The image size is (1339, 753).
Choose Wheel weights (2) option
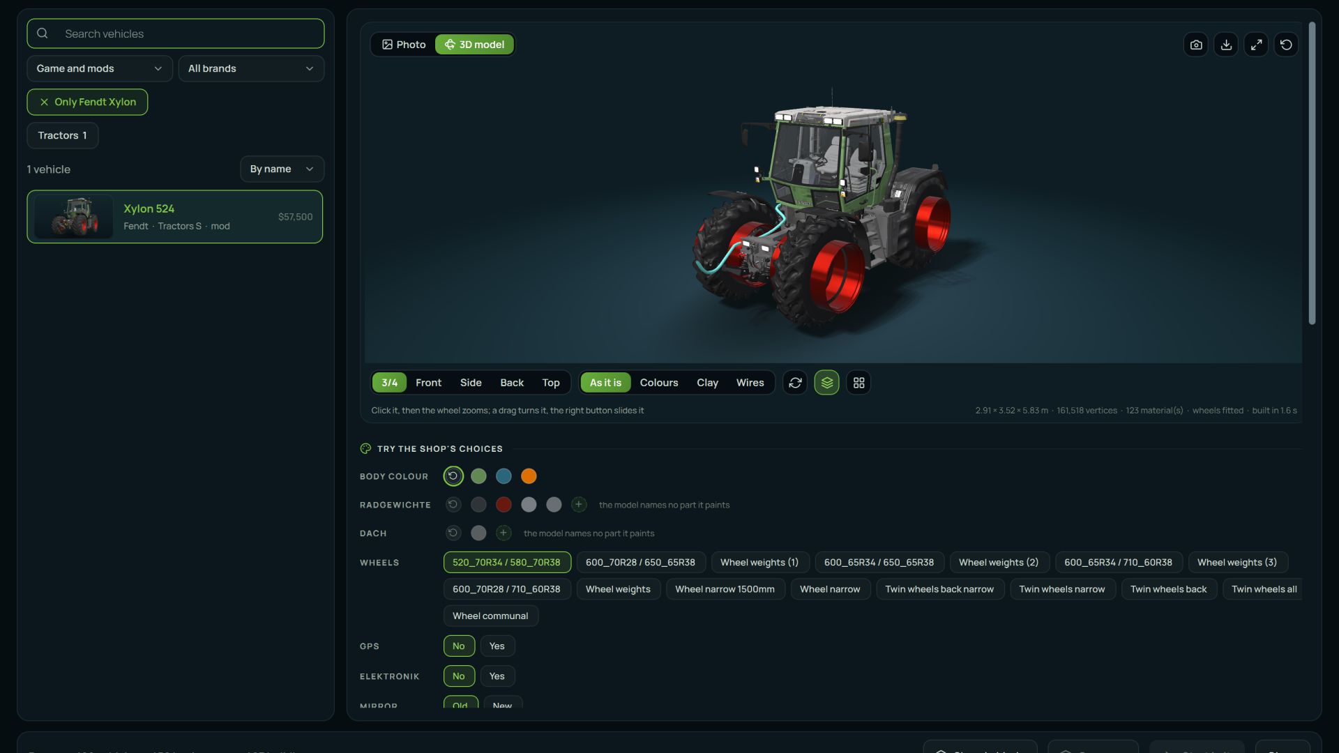tap(999, 563)
